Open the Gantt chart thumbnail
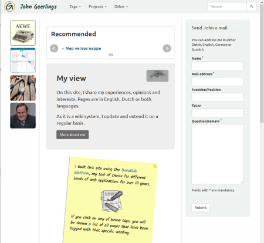The image size is (264, 243). tap(23, 60)
